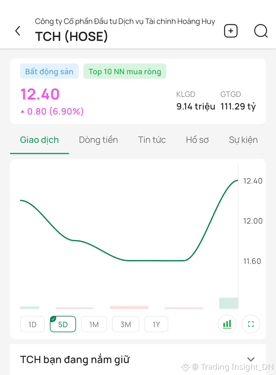Image resolution: width=276 pixels, height=375 pixels.
Task: Tap the Top 10 NN mua ròng tag
Action: pyautogui.click(x=125, y=71)
